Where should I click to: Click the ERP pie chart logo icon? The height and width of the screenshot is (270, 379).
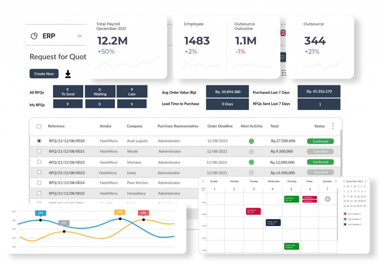(34, 36)
